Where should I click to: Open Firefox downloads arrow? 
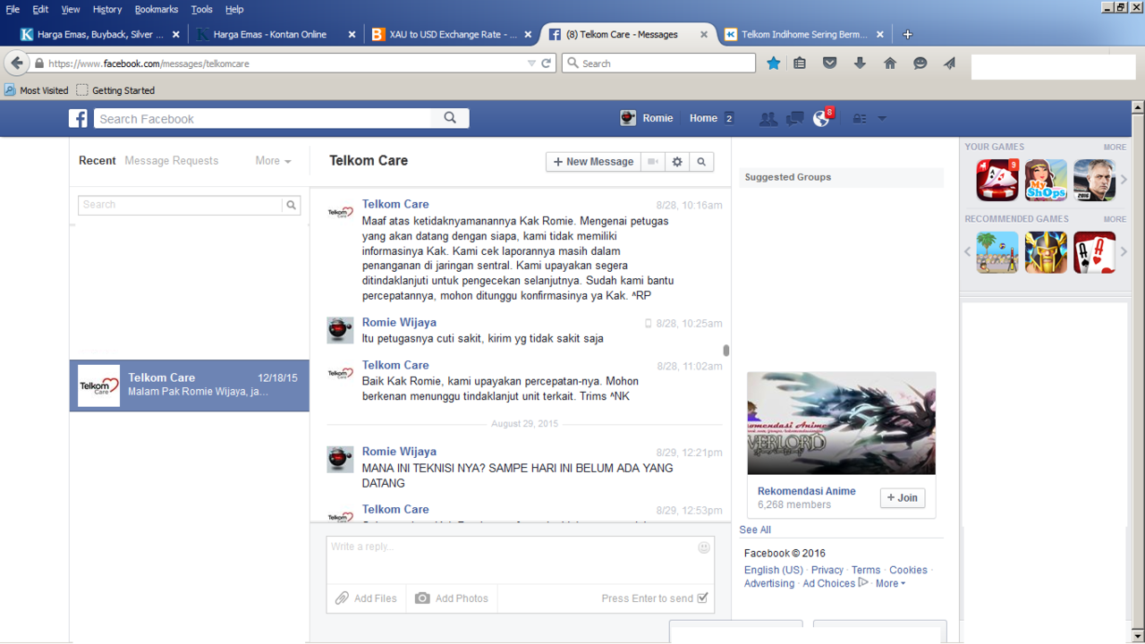(860, 64)
